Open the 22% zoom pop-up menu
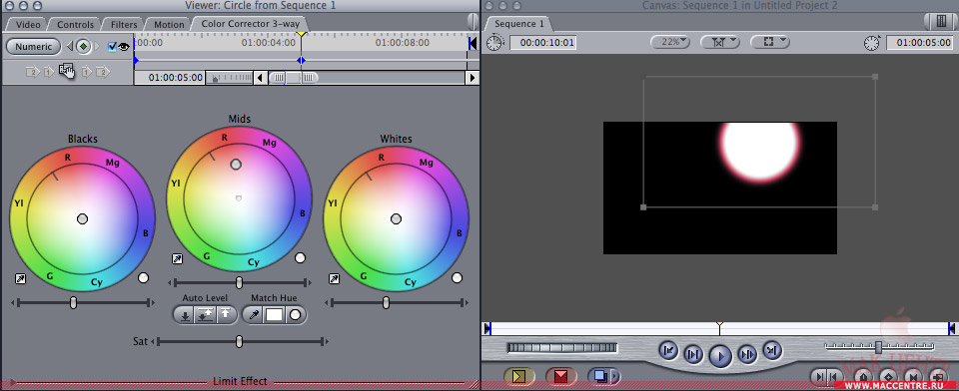This screenshot has height=391, width=959. click(x=669, y=42)
